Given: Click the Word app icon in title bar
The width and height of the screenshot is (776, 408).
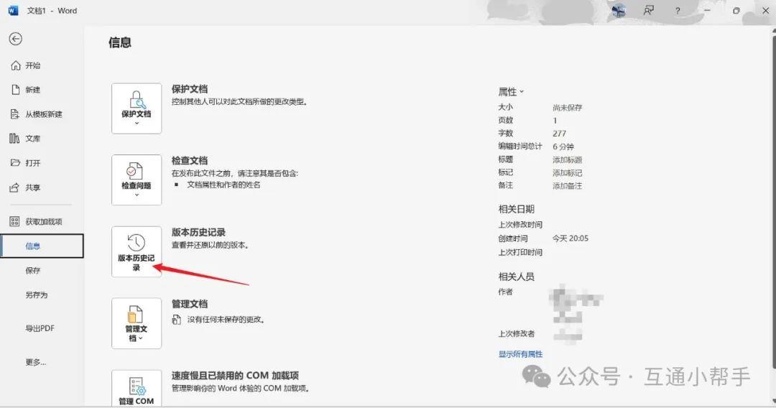Looking at the screenshot, I should [14, 10].
